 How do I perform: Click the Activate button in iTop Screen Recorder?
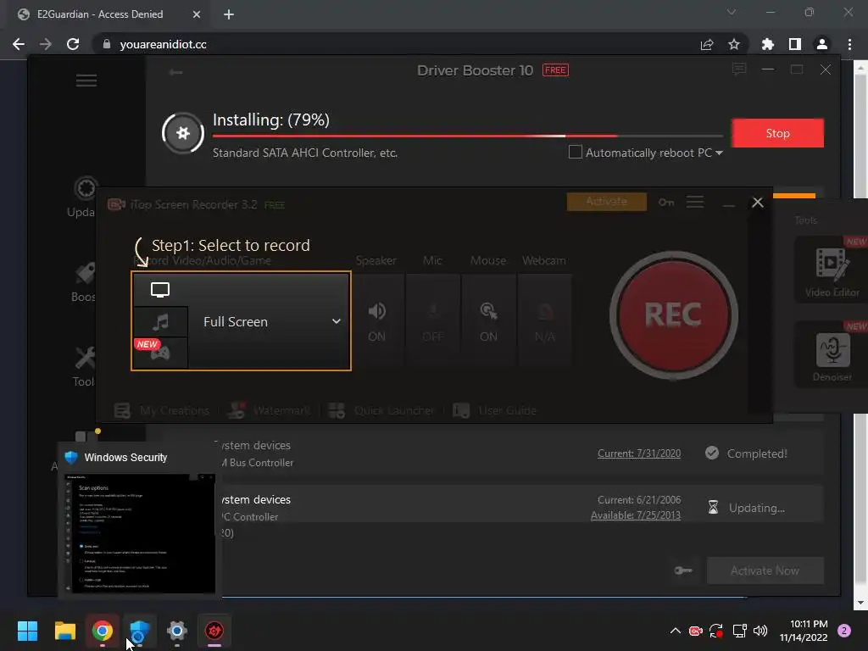pyautogui.click(x=607, y=202)
